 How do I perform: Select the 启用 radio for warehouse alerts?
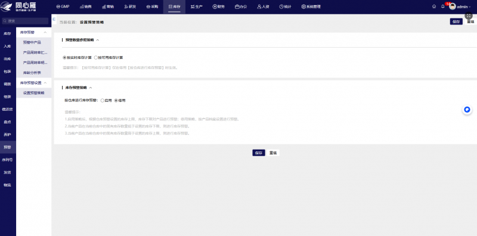(x=106, y=100)
